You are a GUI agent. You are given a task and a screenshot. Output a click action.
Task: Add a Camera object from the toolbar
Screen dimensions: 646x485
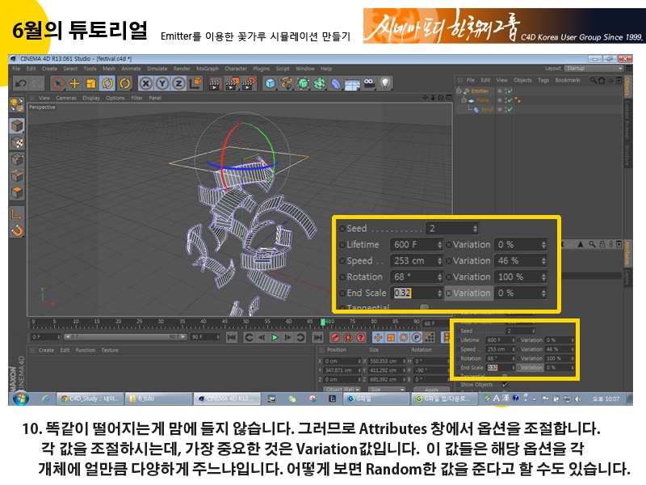pyautogui.click(x=368, y=83)
